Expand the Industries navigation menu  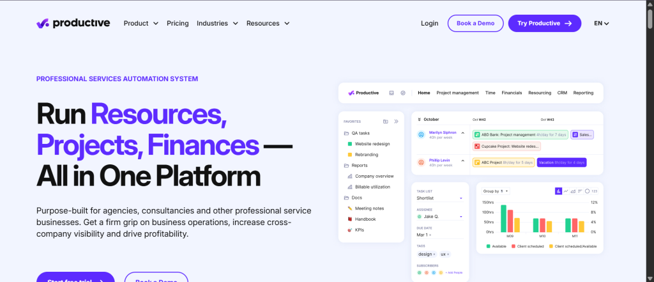coord(217,23)
